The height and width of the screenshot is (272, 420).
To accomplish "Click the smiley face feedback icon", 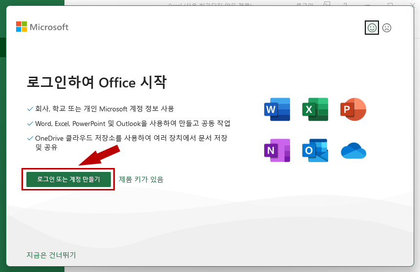I will tap(372, 27).
